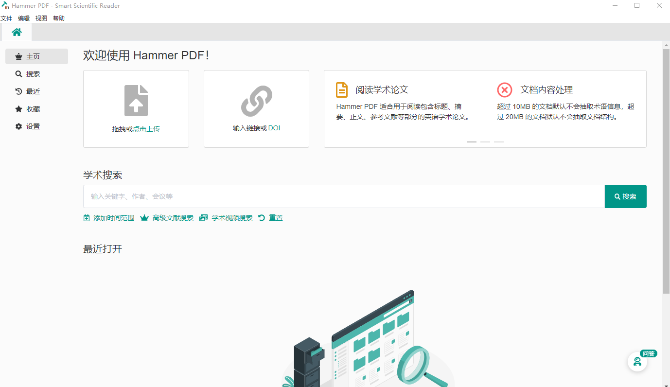
Task: Click the Hammer PDF logo in title bar
Action: pyautogui.click(x=5, y=6)
